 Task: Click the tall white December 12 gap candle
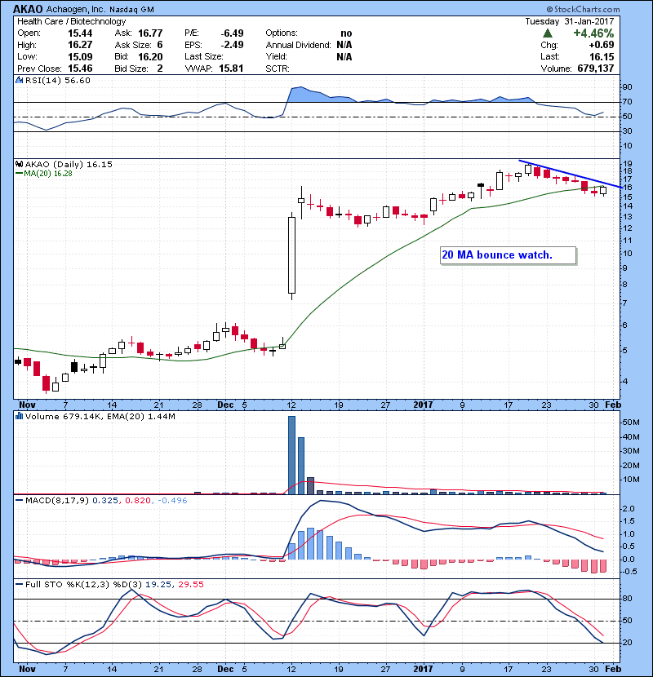[x=291, y=255]
